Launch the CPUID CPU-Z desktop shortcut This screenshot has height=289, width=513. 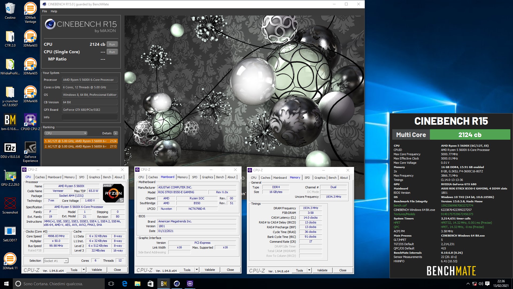(x=30, y=123)
